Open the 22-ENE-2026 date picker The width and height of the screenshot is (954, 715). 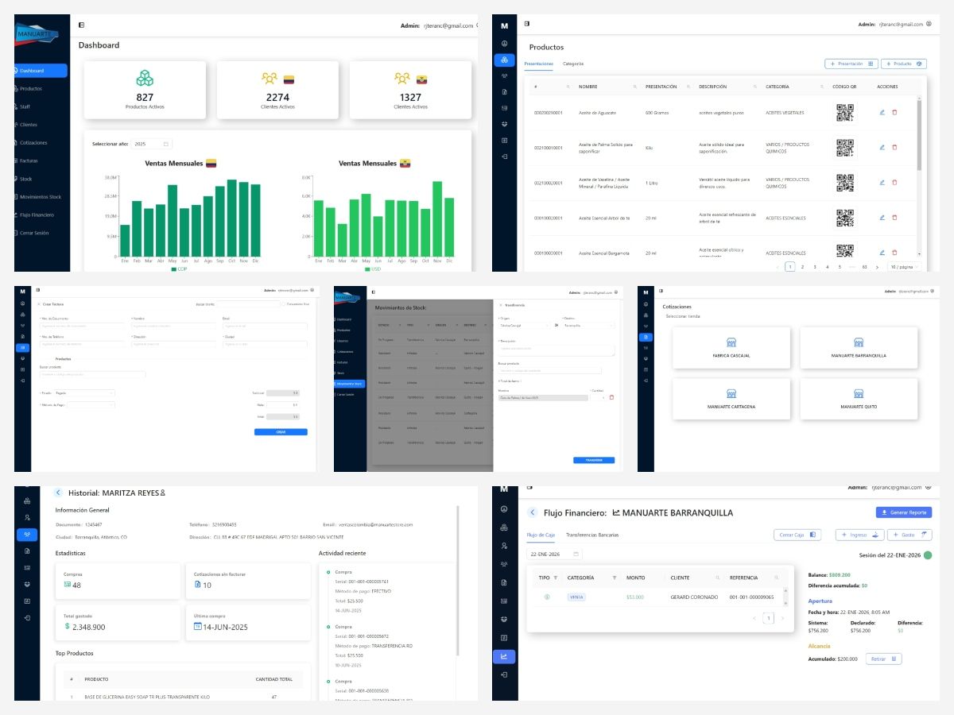(x=555, y=554)
